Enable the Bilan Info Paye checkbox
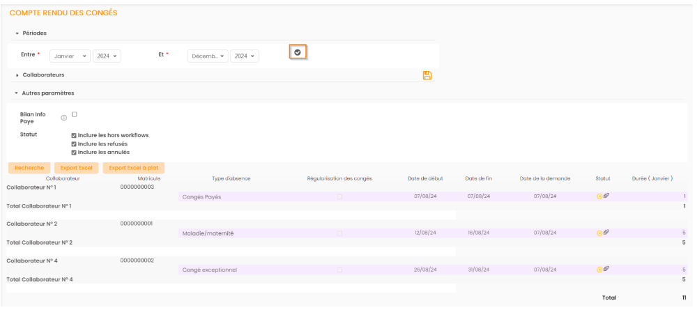 75,114
